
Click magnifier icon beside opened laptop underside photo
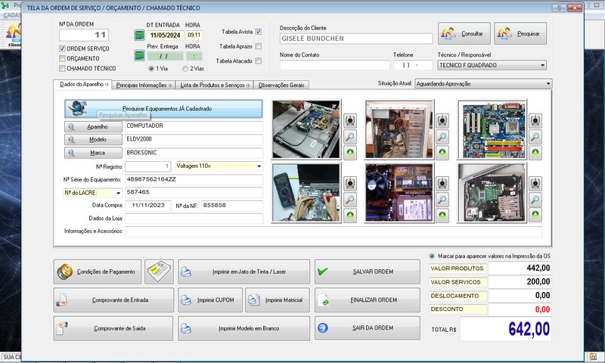(x=535, y=200)
